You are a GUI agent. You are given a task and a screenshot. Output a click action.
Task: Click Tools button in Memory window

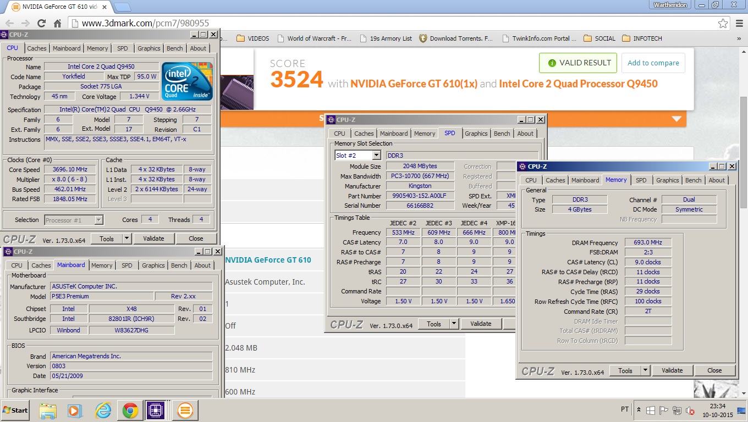pos(625,370)
